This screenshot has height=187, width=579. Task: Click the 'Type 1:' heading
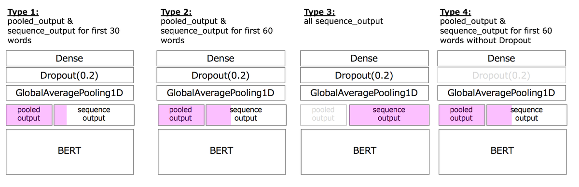(x=23, y=12)
